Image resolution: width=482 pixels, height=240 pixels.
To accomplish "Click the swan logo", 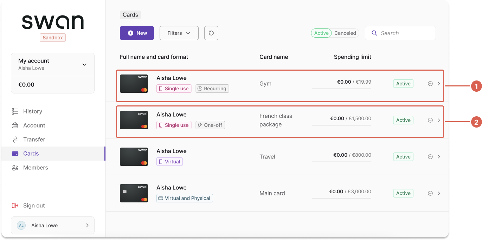I will point(52,22).
